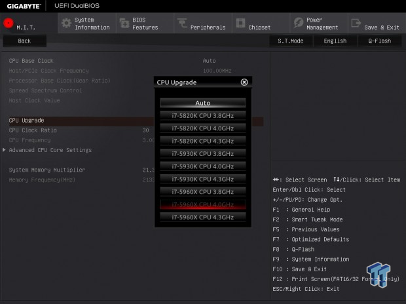Click the Peripherals icon

click(x=182, y=23)
